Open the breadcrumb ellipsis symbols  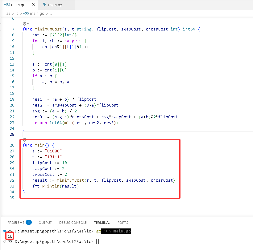pos(51,14)
